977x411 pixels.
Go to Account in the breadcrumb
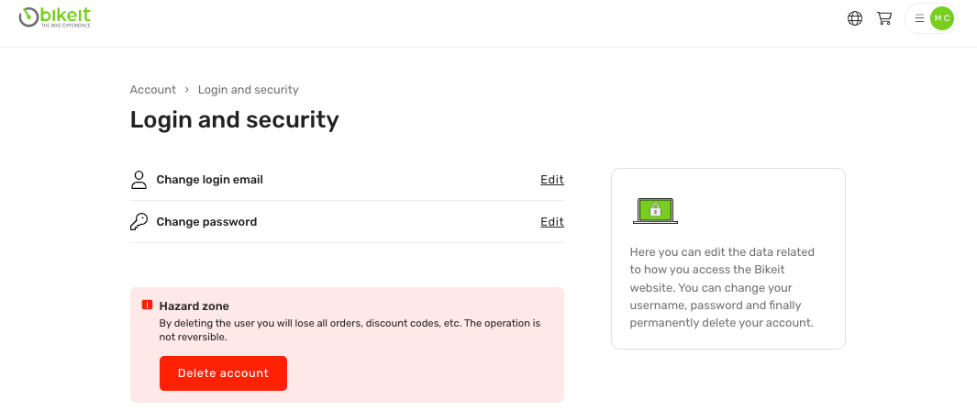153,90
